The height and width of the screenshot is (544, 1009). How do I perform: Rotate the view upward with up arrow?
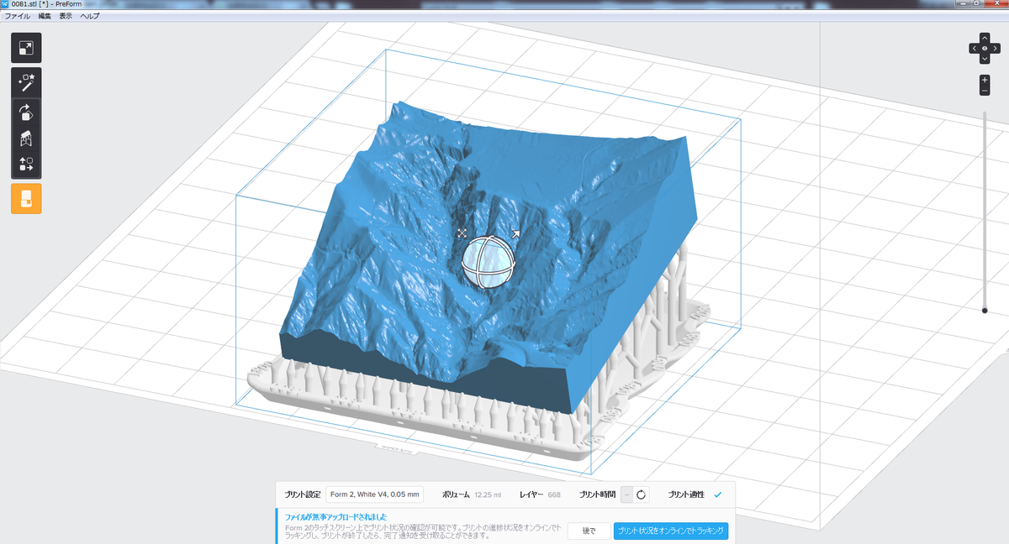click(985, 39)
